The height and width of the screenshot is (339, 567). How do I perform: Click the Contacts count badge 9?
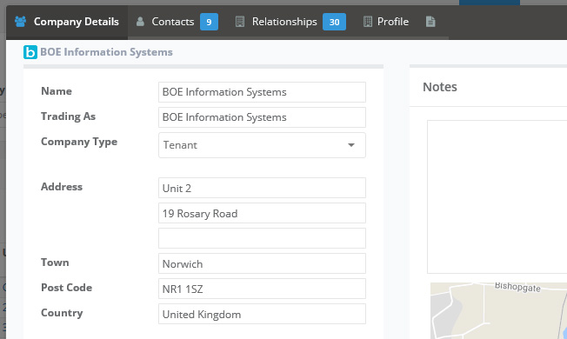pos(209,22)
